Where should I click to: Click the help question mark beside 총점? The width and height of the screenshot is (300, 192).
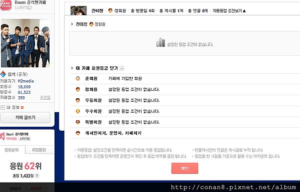[37, 176]
